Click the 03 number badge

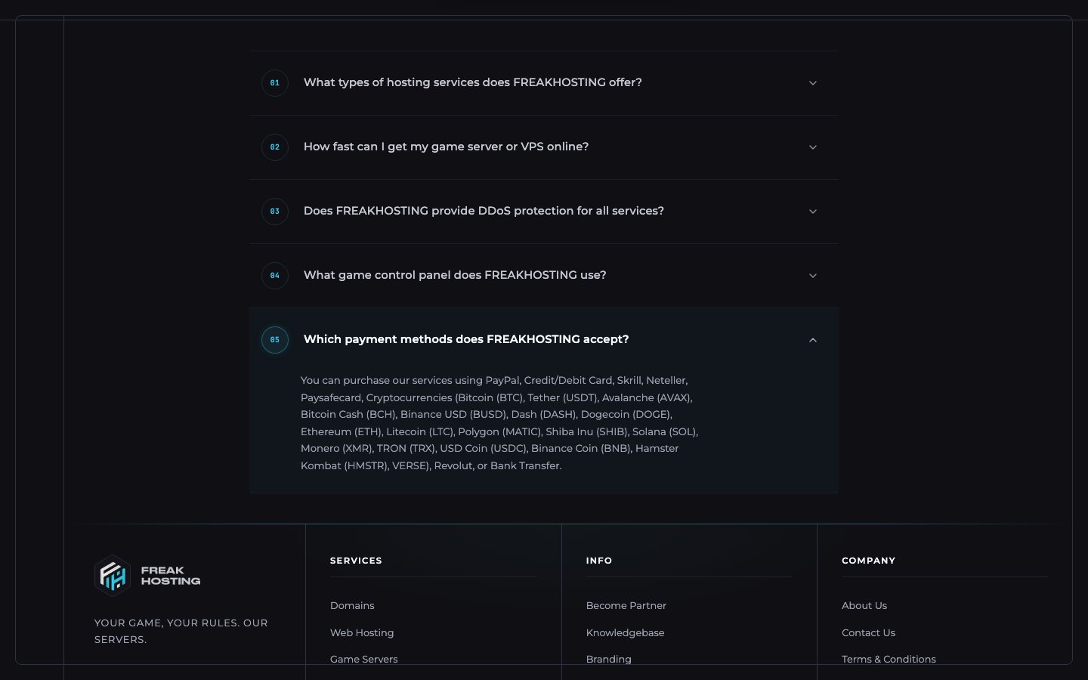pos(275,212)
